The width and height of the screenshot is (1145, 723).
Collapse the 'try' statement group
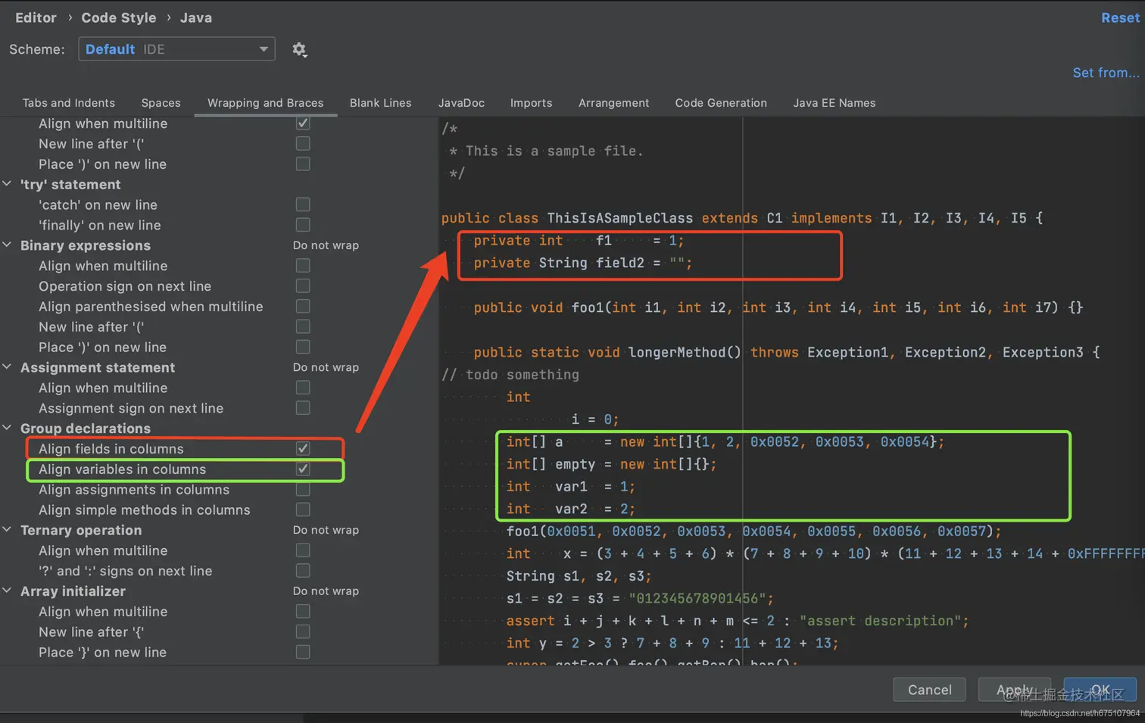[x=8, y=184]
